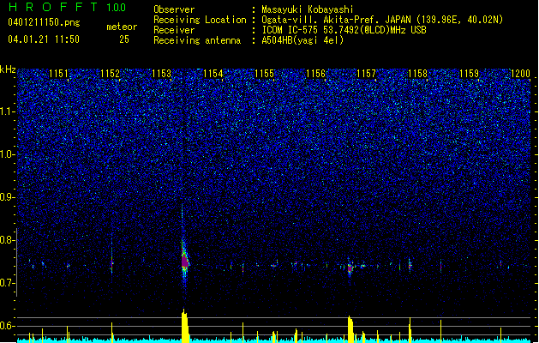Click the 0.6 kHz axis label
The image size is (539, 343).
(x=8, y=326)
